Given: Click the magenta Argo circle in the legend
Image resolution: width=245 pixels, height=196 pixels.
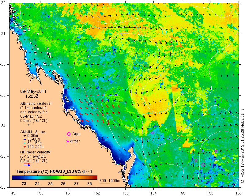Looking at the screenshot, I should click(69, 134).
